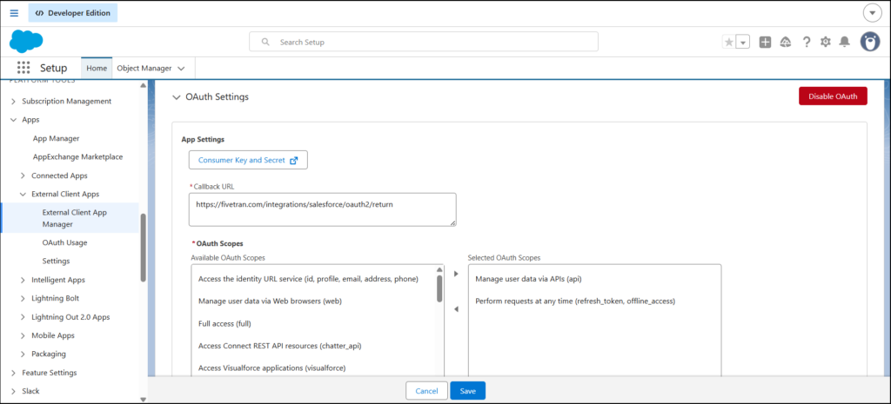Image resolution: width=891 pixels, height=404 pixels.
Task: Open the user avatar profile icon
Action: tap(869, 42)
